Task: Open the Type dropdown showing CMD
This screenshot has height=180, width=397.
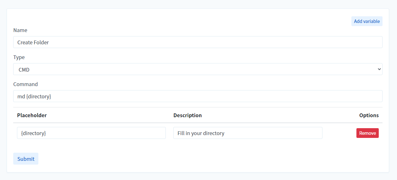Action: (x=198, y=69)
